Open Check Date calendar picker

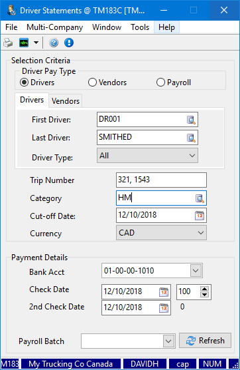click(x=164, y=292)
